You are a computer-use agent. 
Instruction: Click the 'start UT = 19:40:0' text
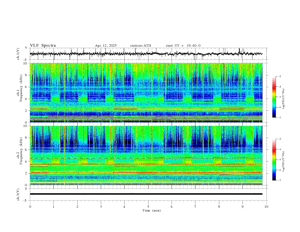point(183,45)
